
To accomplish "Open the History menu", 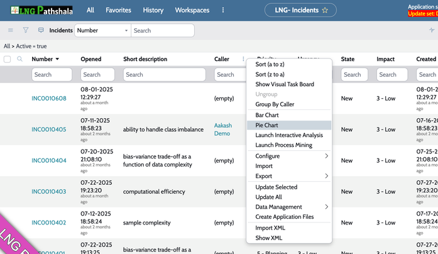I will [x=153, y=10].
